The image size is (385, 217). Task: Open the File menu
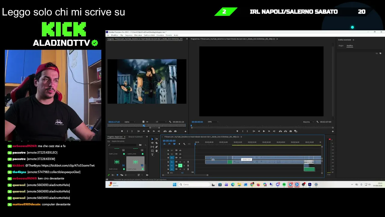coord(108,35)
